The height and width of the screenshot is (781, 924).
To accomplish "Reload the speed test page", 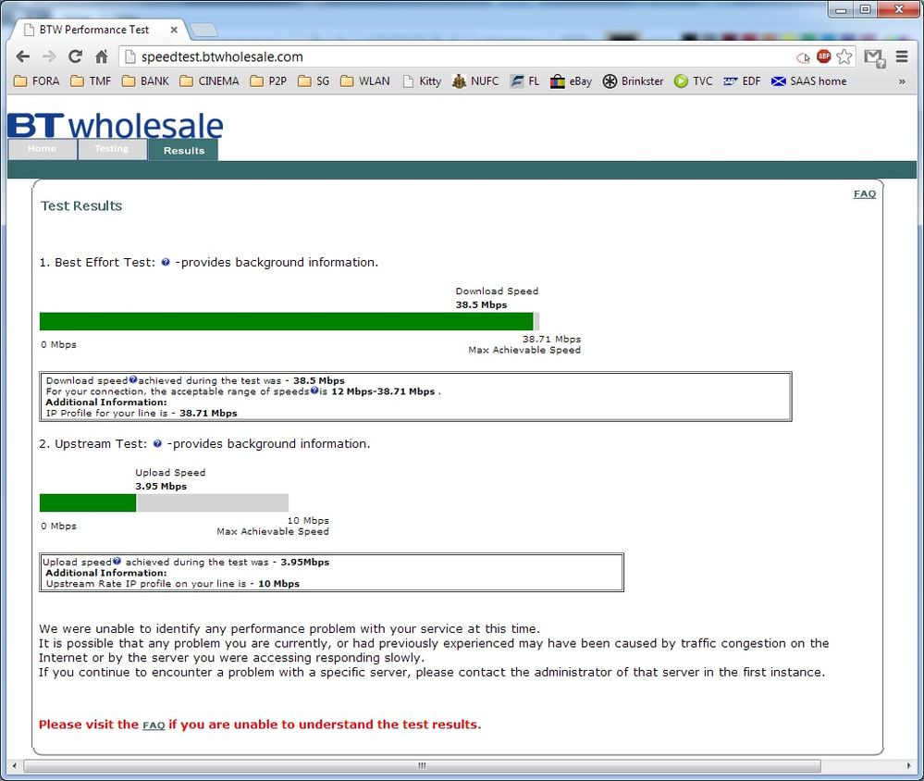I will pyautogui.click(x=75, y=56).
